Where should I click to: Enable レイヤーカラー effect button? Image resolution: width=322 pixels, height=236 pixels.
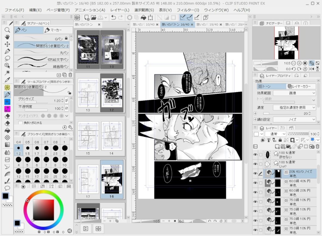pos(301,86)
